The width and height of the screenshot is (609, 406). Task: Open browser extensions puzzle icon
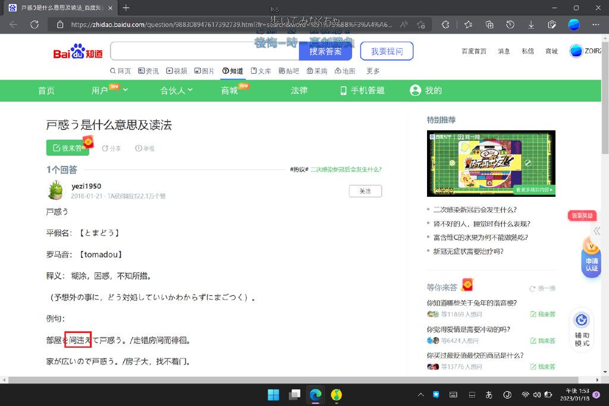point(445,24)
